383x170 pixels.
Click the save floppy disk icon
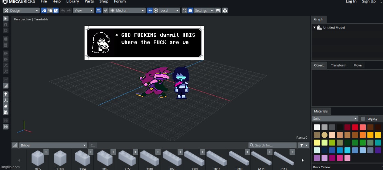(218, 11)
